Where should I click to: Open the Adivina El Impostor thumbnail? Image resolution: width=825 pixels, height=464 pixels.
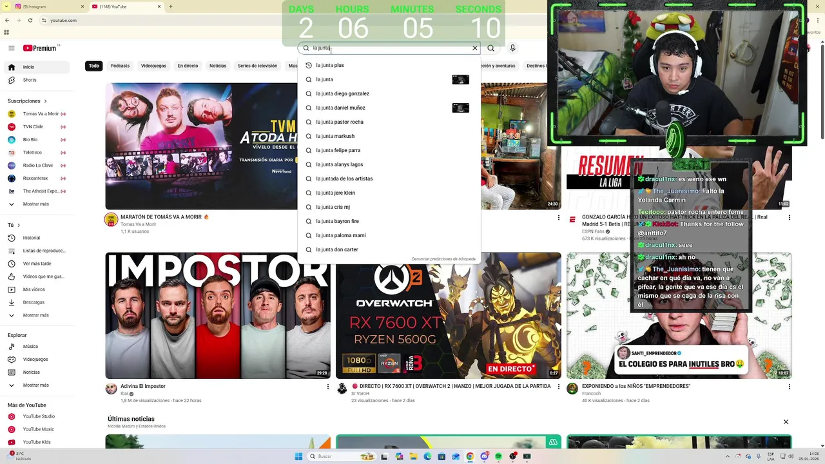tap(218, 316)
